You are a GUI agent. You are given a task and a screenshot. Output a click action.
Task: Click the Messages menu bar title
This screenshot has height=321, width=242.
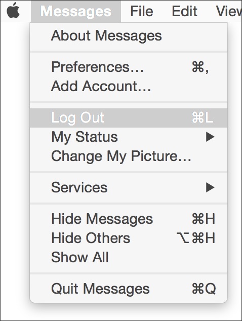pos(76,11)
